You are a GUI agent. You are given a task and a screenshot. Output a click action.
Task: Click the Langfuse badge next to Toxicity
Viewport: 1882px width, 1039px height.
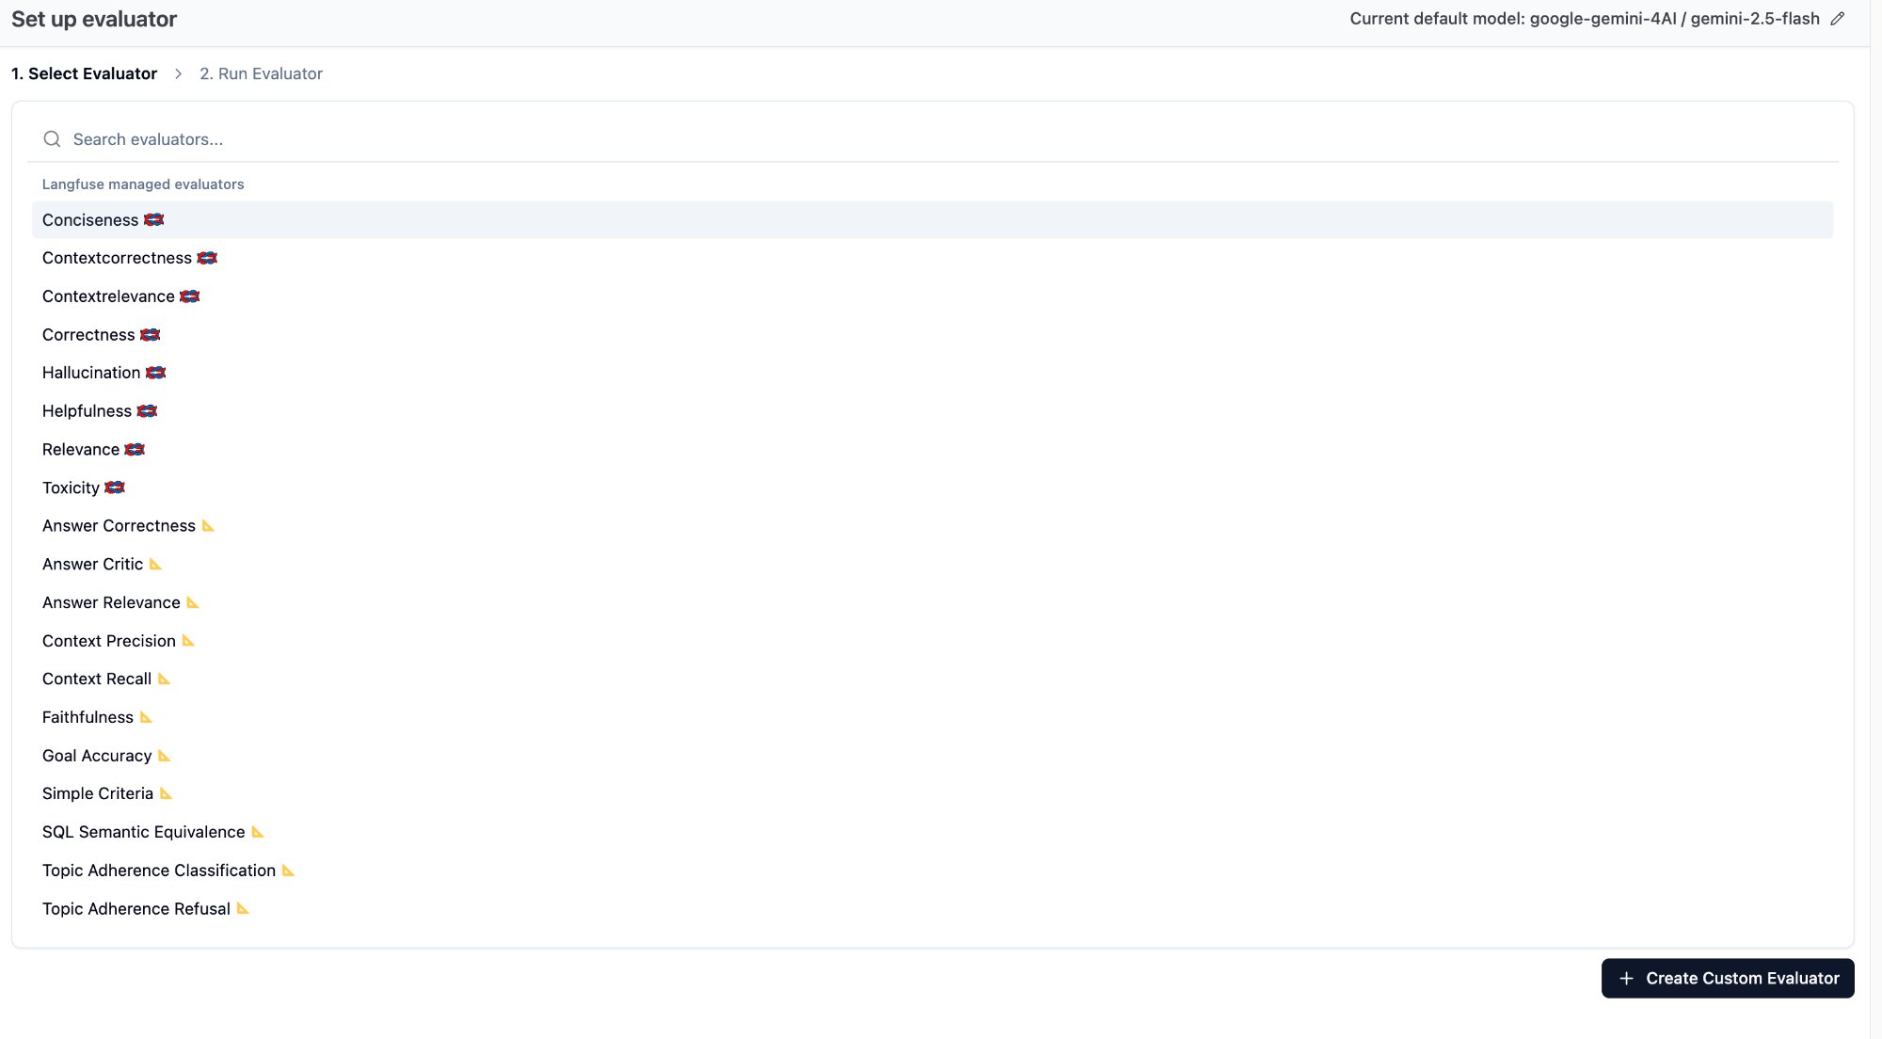(x=115, y=488)
